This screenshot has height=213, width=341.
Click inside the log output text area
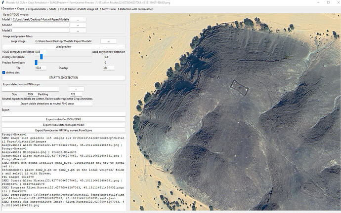coord(63,172)
